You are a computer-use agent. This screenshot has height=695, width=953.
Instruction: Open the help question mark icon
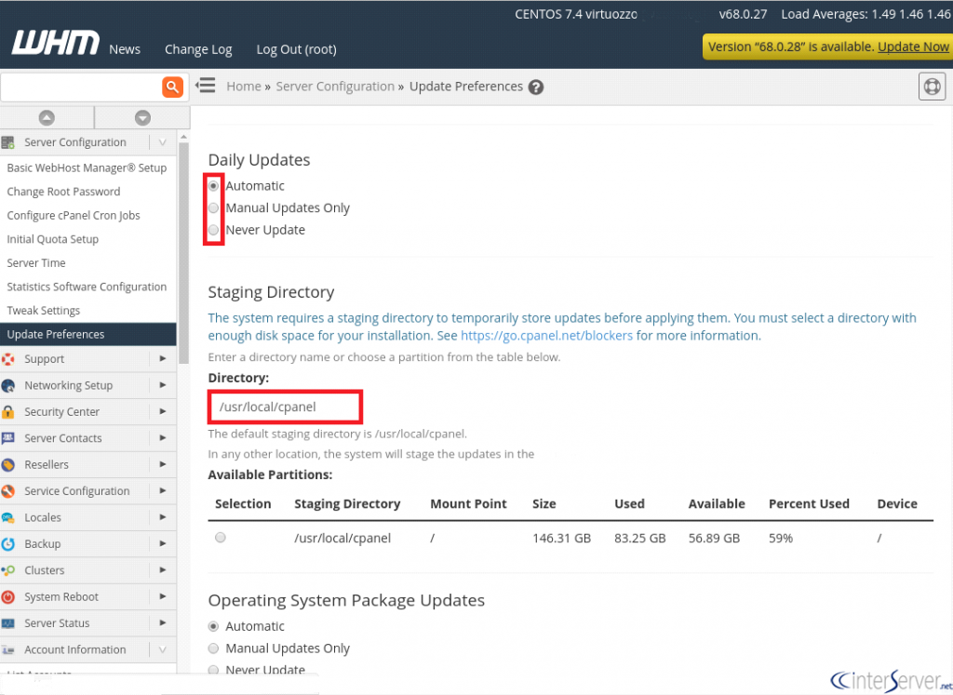pos(535,87)
